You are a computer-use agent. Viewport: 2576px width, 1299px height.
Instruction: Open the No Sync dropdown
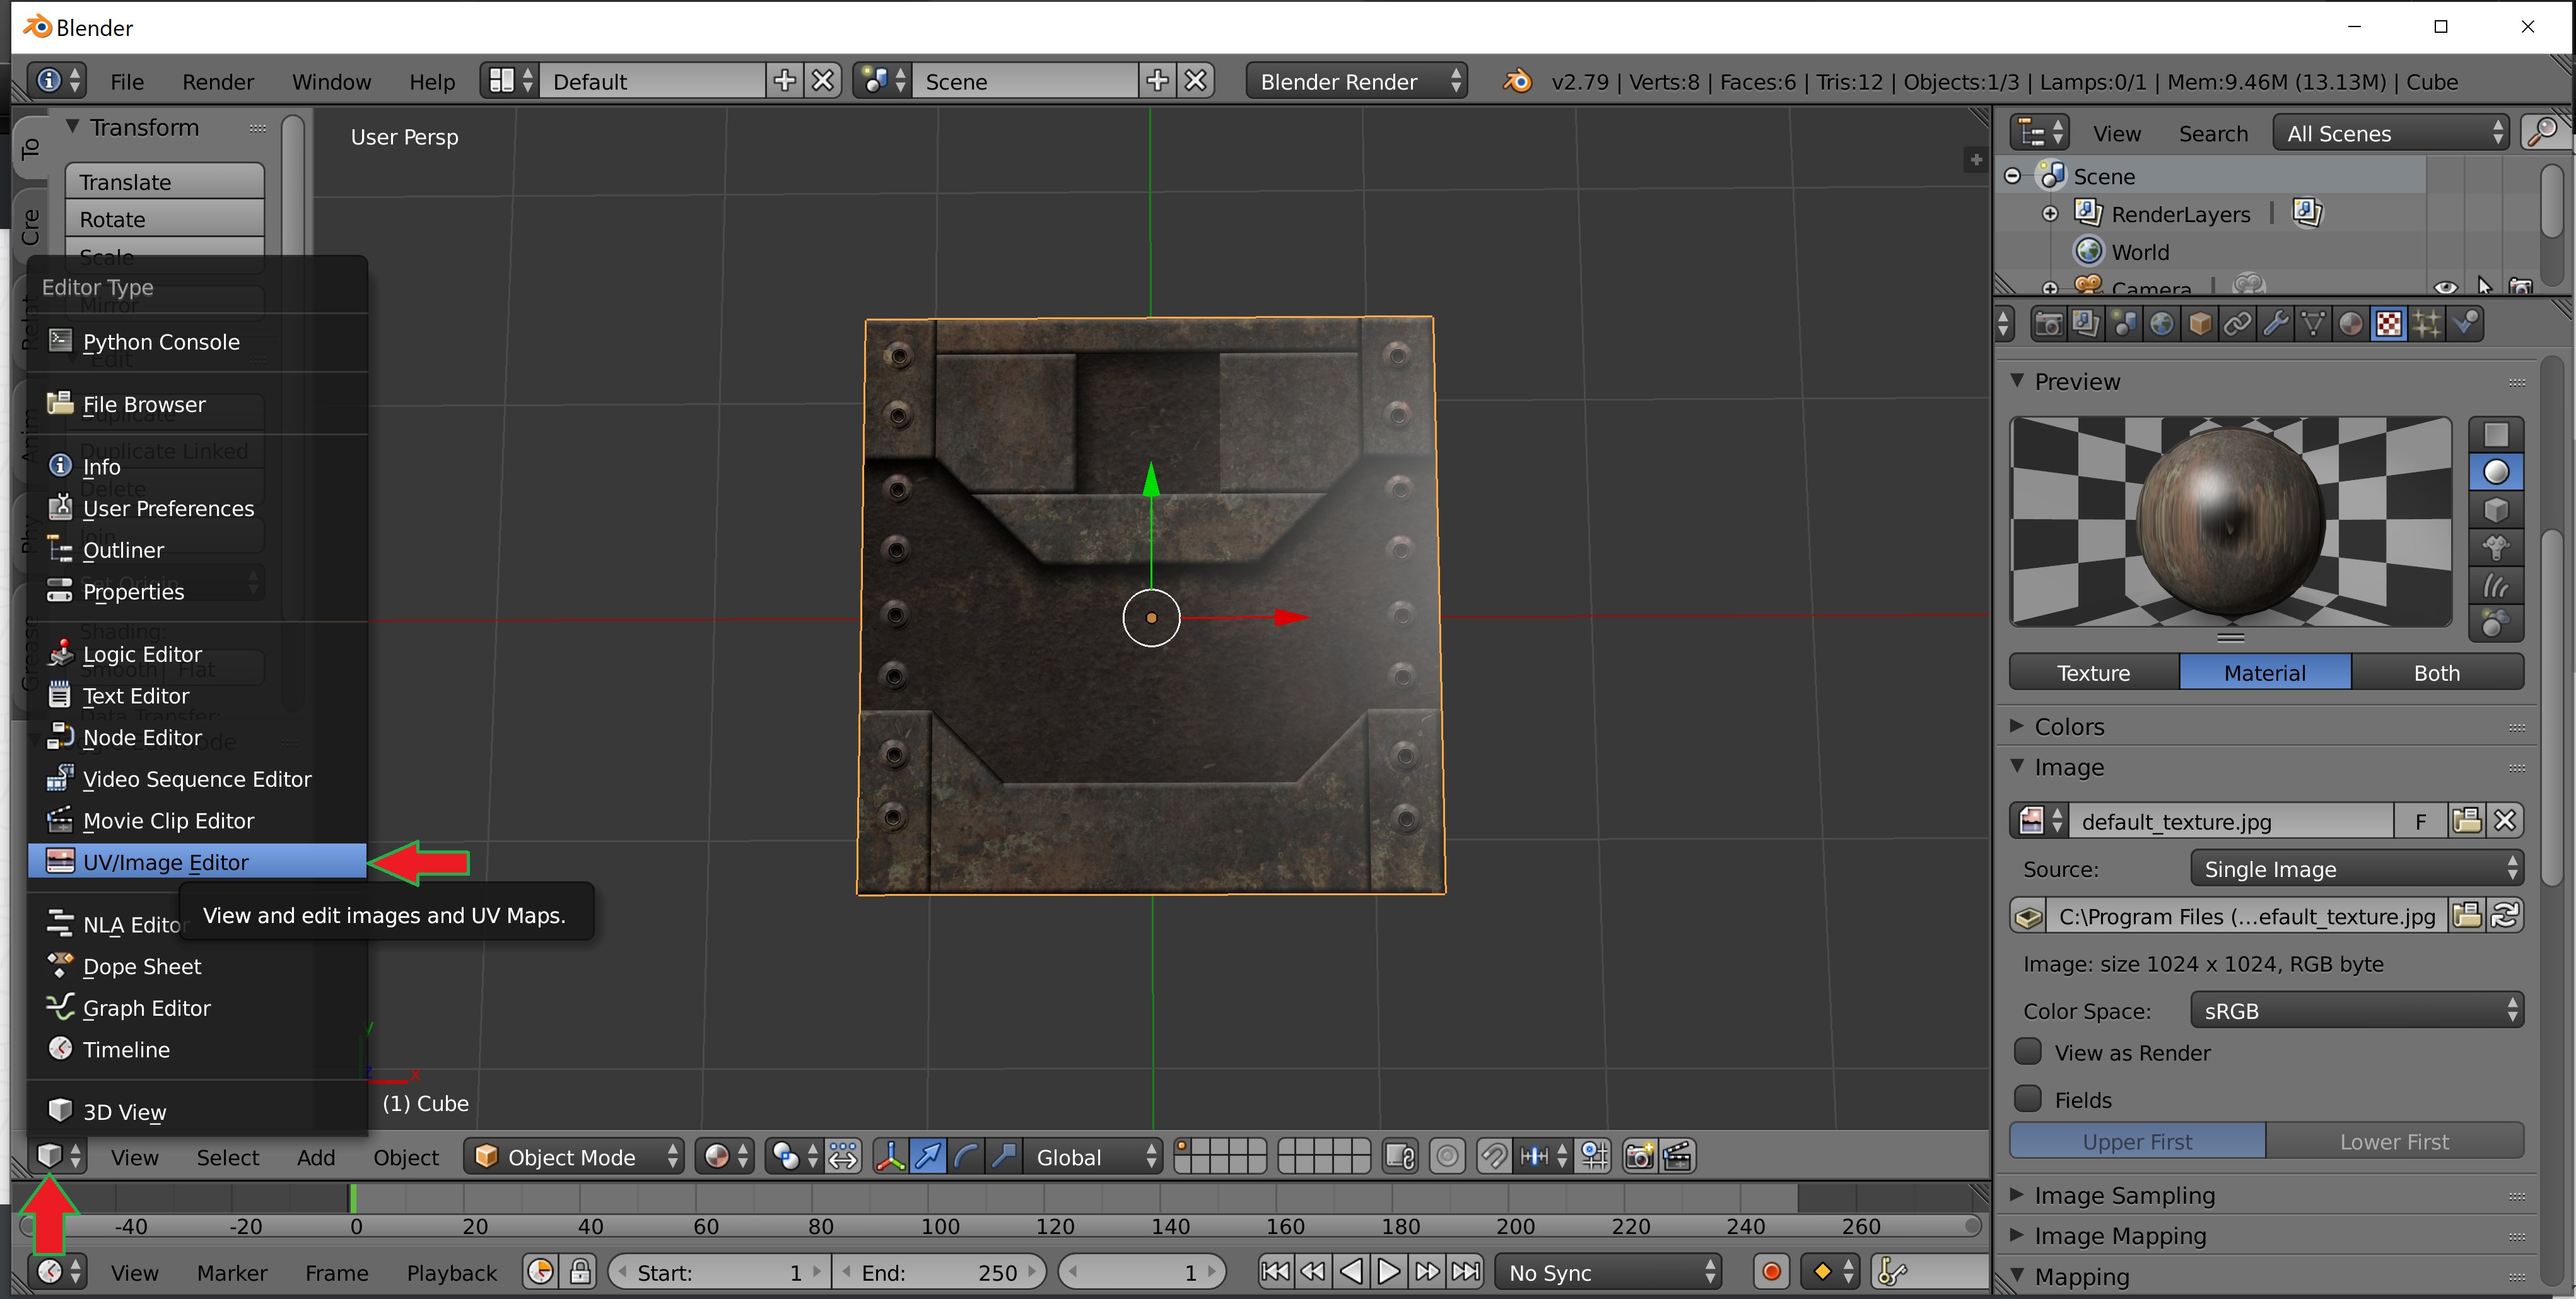1608,1272
